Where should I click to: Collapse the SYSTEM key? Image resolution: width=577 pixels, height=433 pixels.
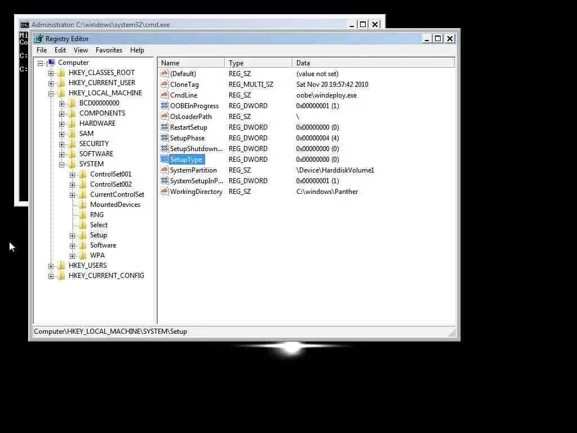click(x=62, y=165)
